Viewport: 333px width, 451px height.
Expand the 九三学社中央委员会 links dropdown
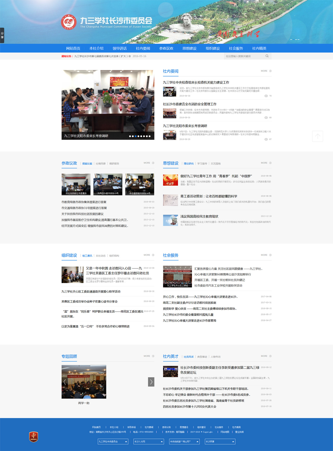click(113, 441)
